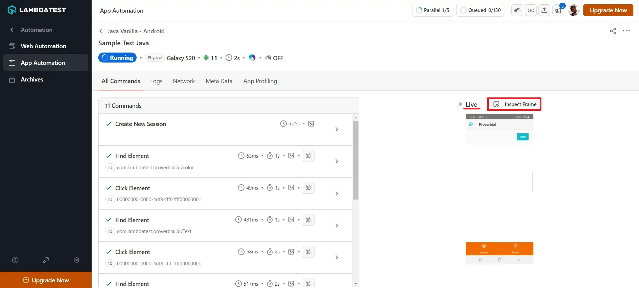
Task: View screenshot of Click Element 0000000b
Action: (x=291, y=252)
